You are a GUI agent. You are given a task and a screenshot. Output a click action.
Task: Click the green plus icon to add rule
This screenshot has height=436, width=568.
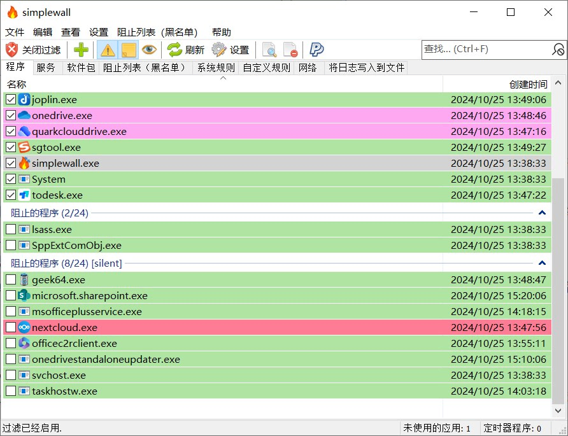(81, 49)
